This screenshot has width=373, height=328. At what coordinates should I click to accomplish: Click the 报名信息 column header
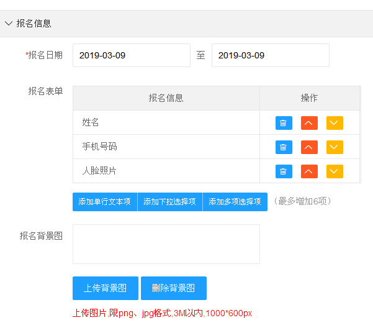166,98
